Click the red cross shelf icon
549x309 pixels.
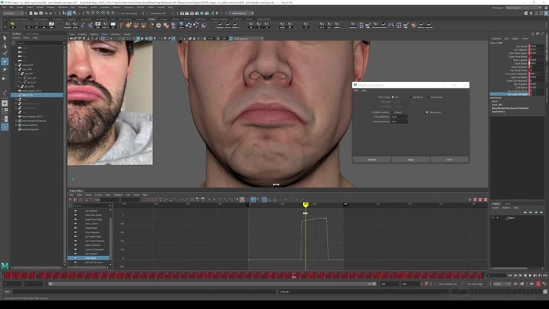121,25
